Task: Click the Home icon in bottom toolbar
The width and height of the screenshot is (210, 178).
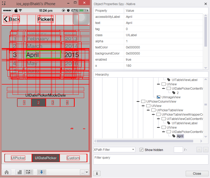Action: tap(7, 172)
